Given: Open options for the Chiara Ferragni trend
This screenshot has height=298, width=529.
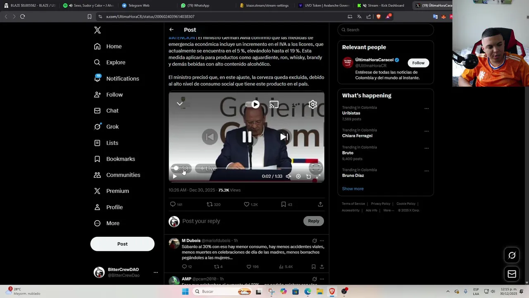Looking at the screenshot, I should pos(427,132).
